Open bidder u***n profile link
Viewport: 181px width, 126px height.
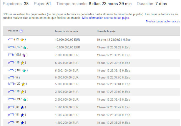[x=11, y=47]
